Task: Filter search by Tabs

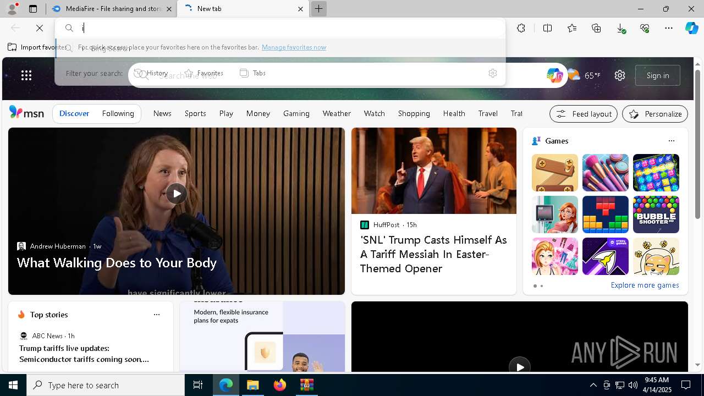Action: [x=253, y=73]
